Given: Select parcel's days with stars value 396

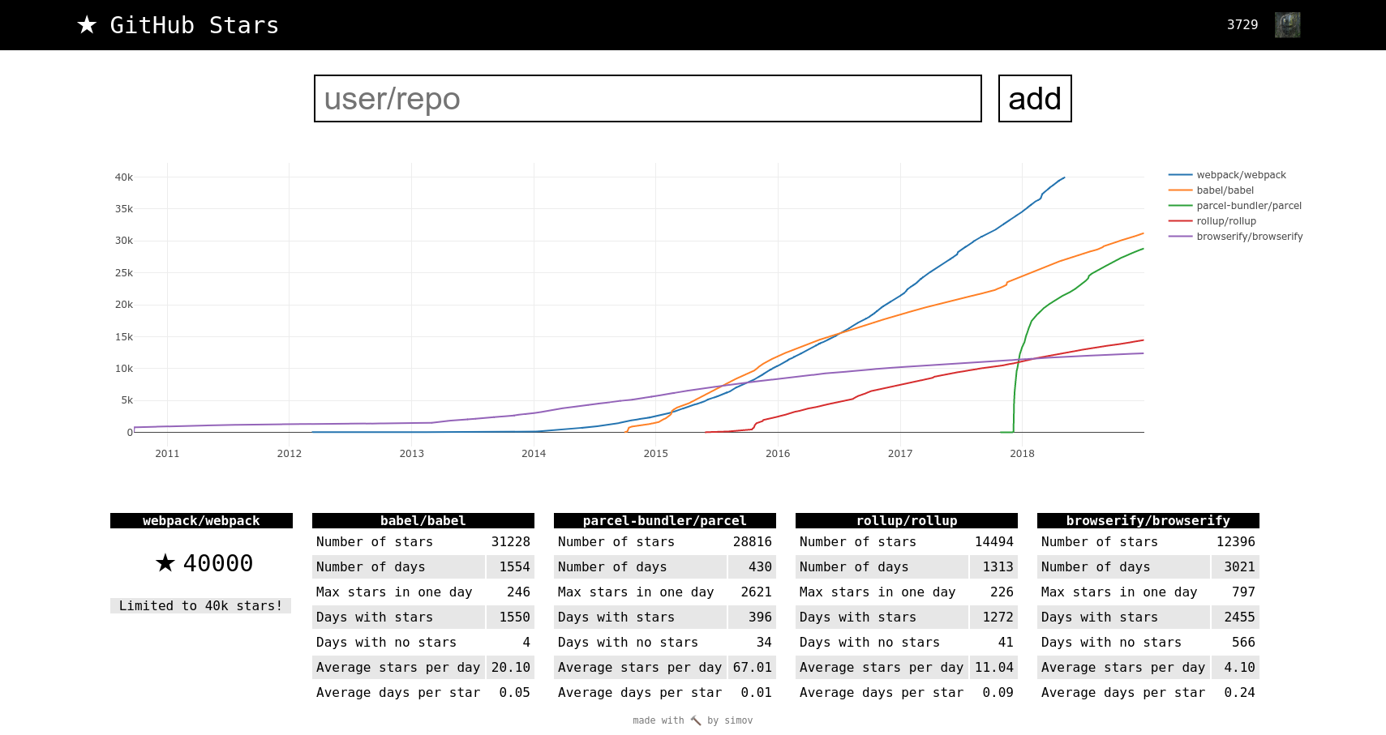Looking at the screenshot, I should click(761, 617).
